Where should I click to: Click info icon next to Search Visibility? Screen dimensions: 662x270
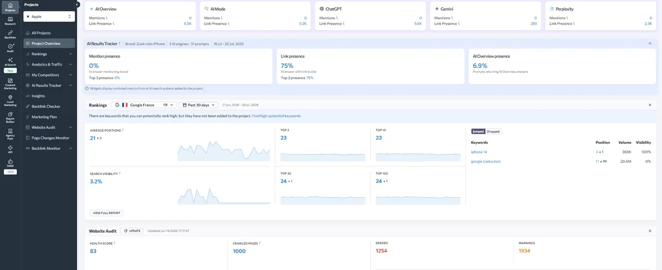[x=120, y=173]
